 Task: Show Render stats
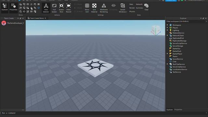pos(132,8)
